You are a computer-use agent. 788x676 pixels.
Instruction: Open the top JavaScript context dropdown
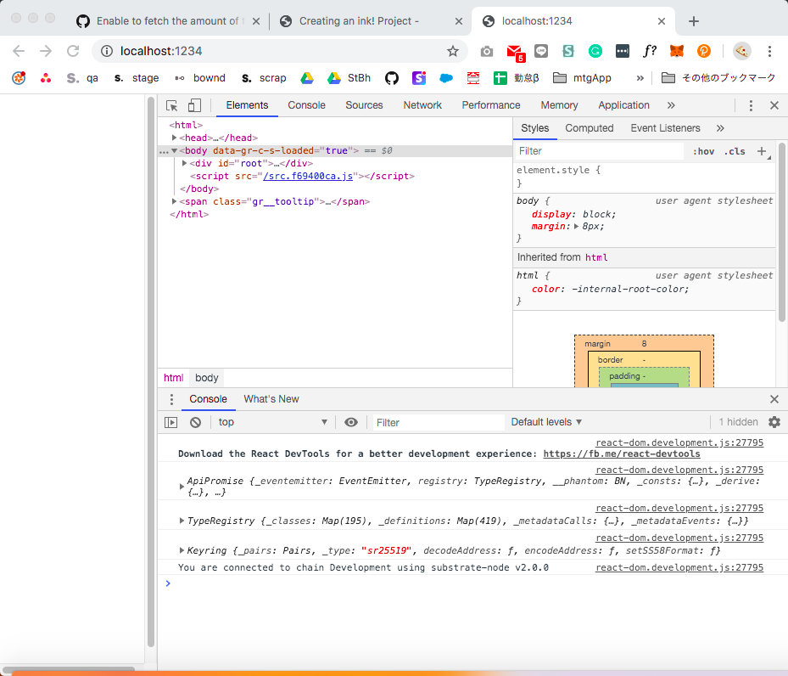(x=272, y=422)
